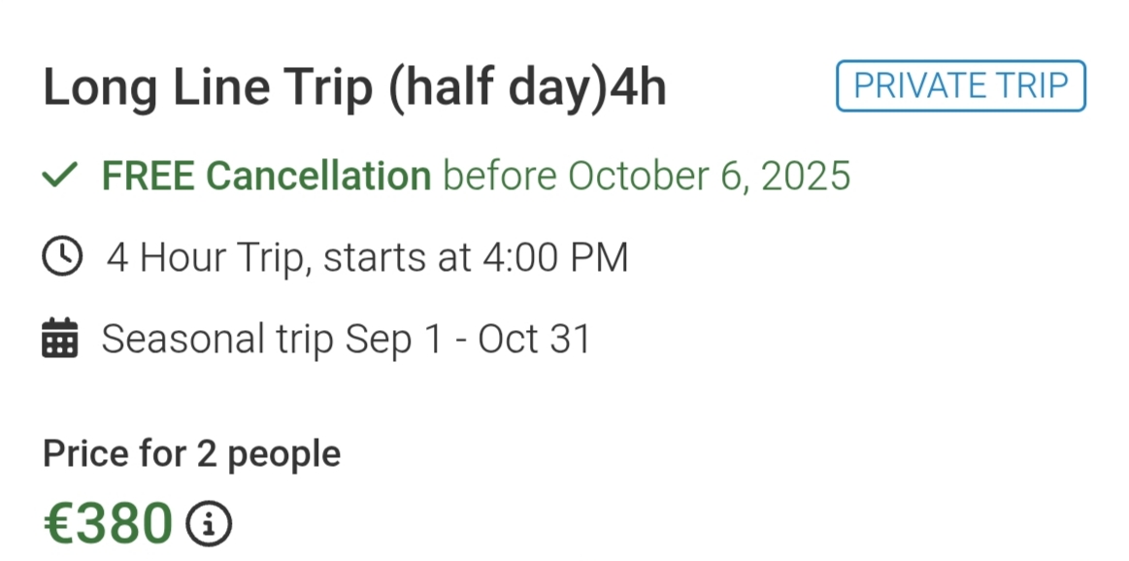Screen dimensions: 1129x561
Task: Select the PRIVATE TRIP badge
Action: pos(960,86)
